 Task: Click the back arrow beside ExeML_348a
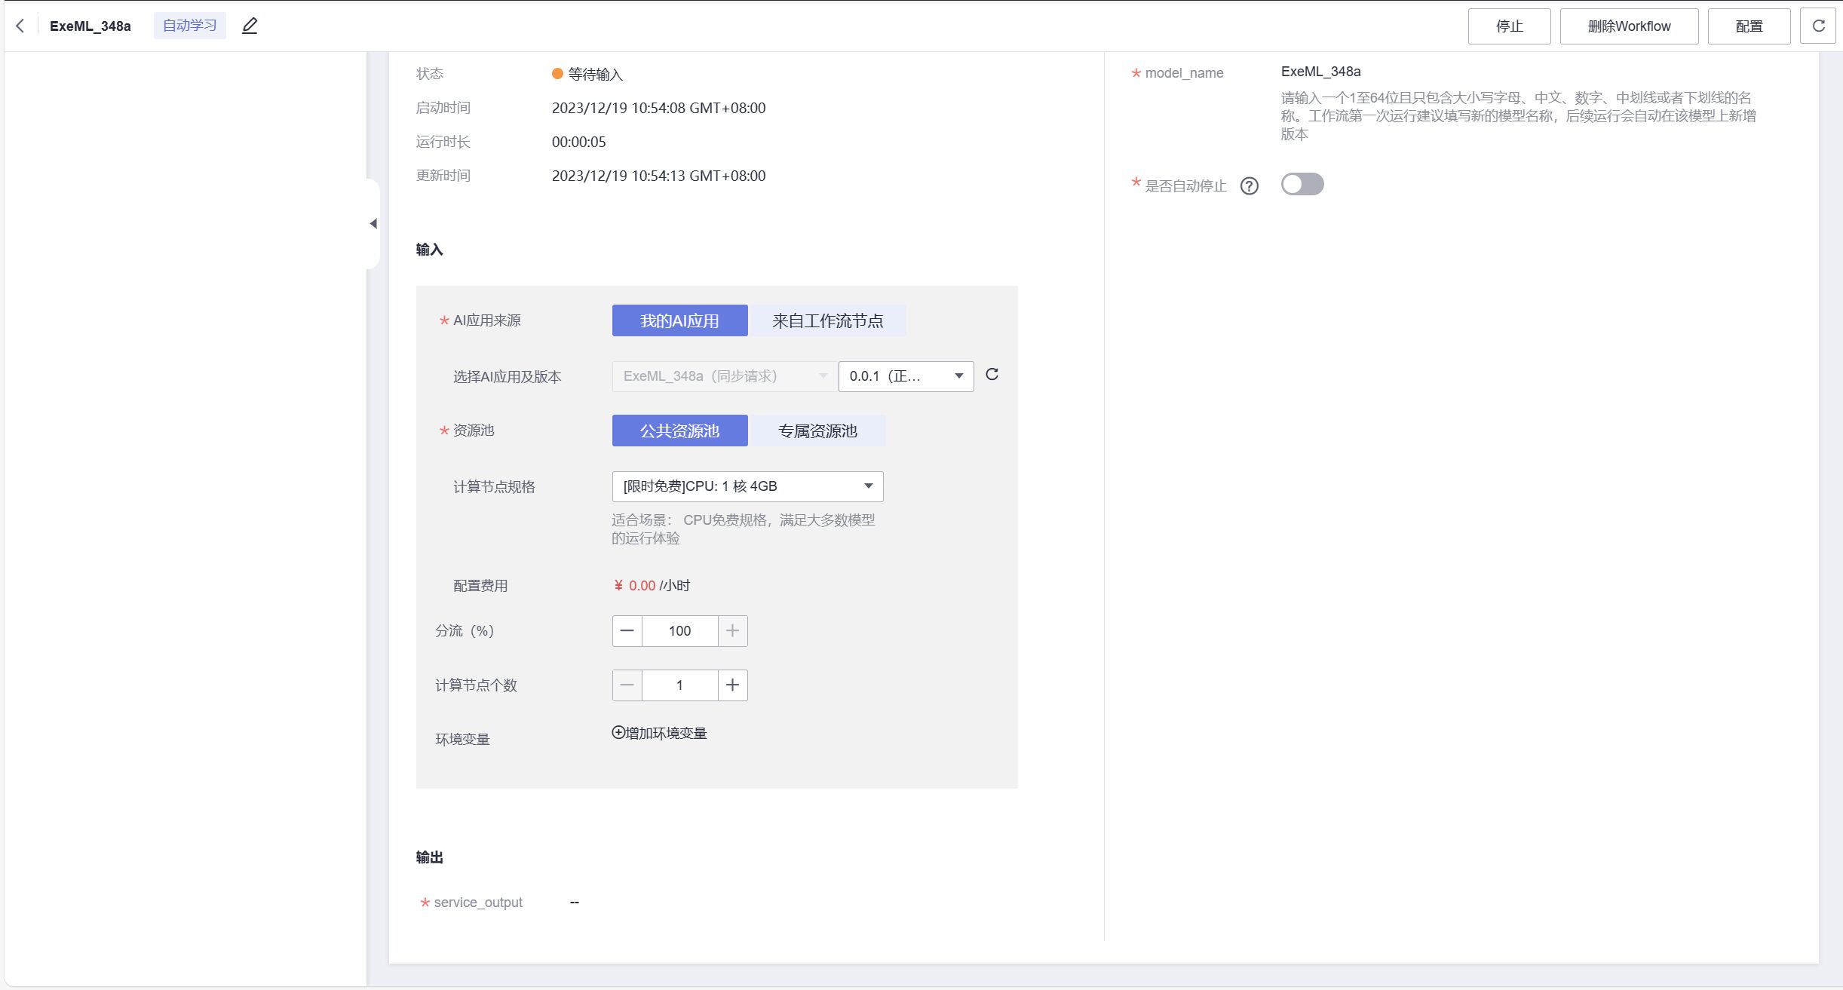click(x=20, y=25)
